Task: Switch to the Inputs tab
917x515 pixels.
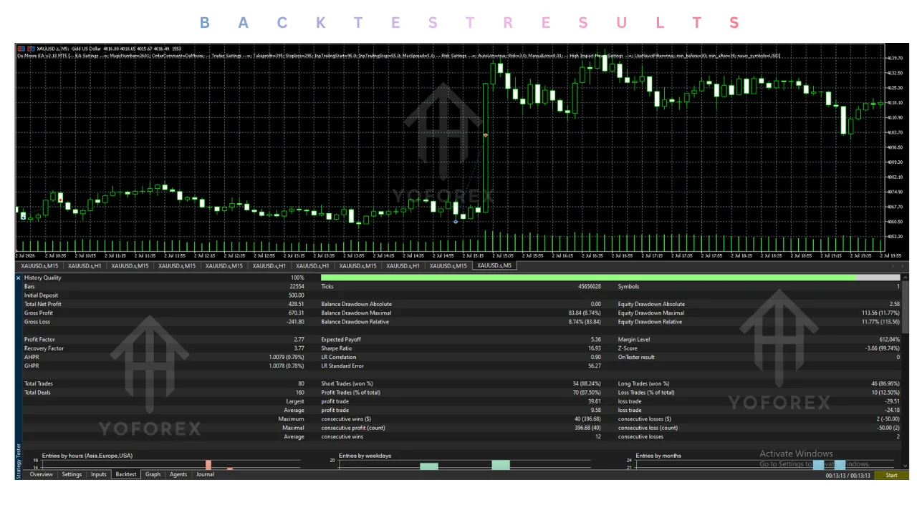Action: point(99,474)
